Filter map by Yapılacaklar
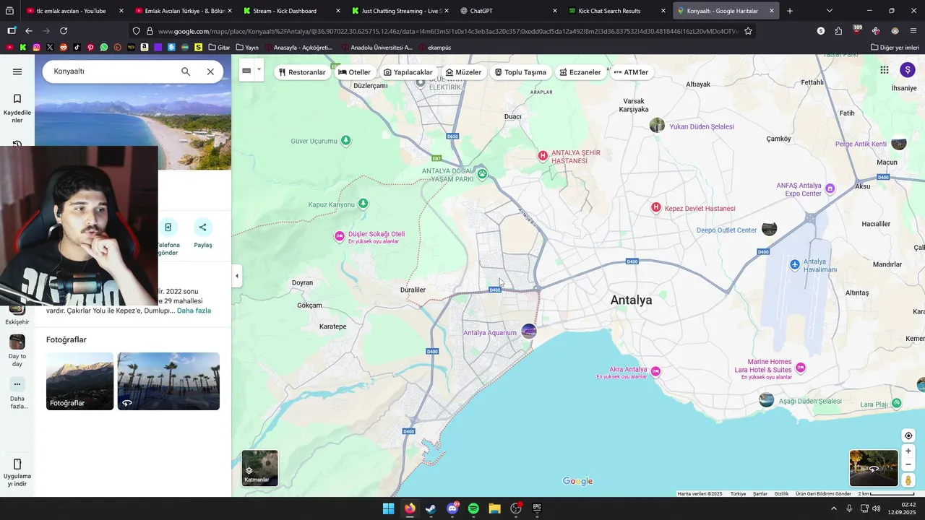This screenshot has height=520, width=925. (x=408, y=72)
